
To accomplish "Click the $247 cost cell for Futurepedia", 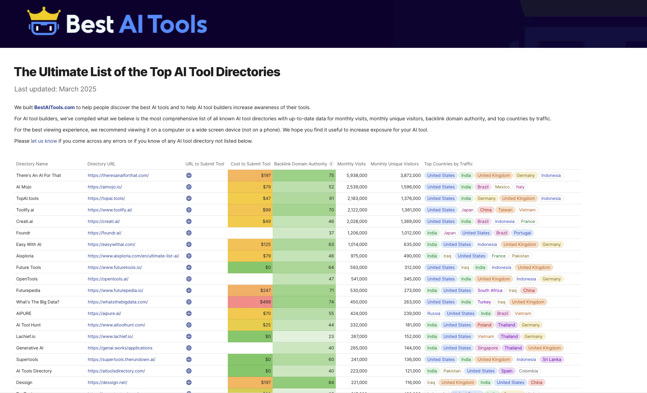I will 250,290.
